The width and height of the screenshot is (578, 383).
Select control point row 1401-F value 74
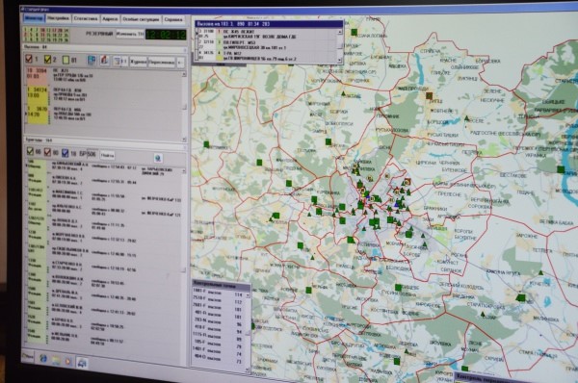[219, 351]
